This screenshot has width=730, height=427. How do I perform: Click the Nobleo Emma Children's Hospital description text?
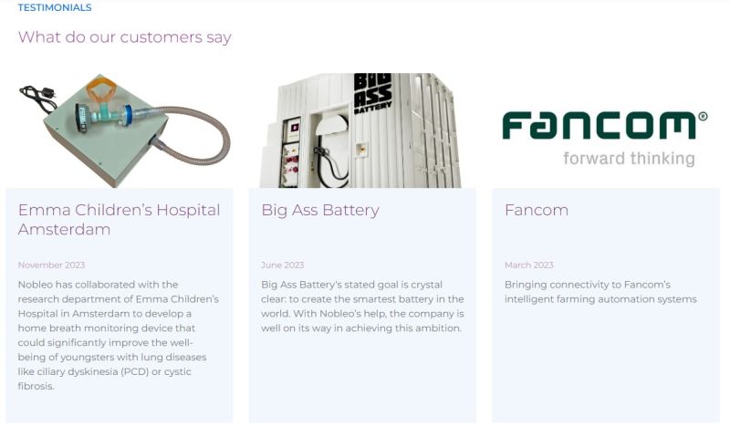[x=119, y=335]
